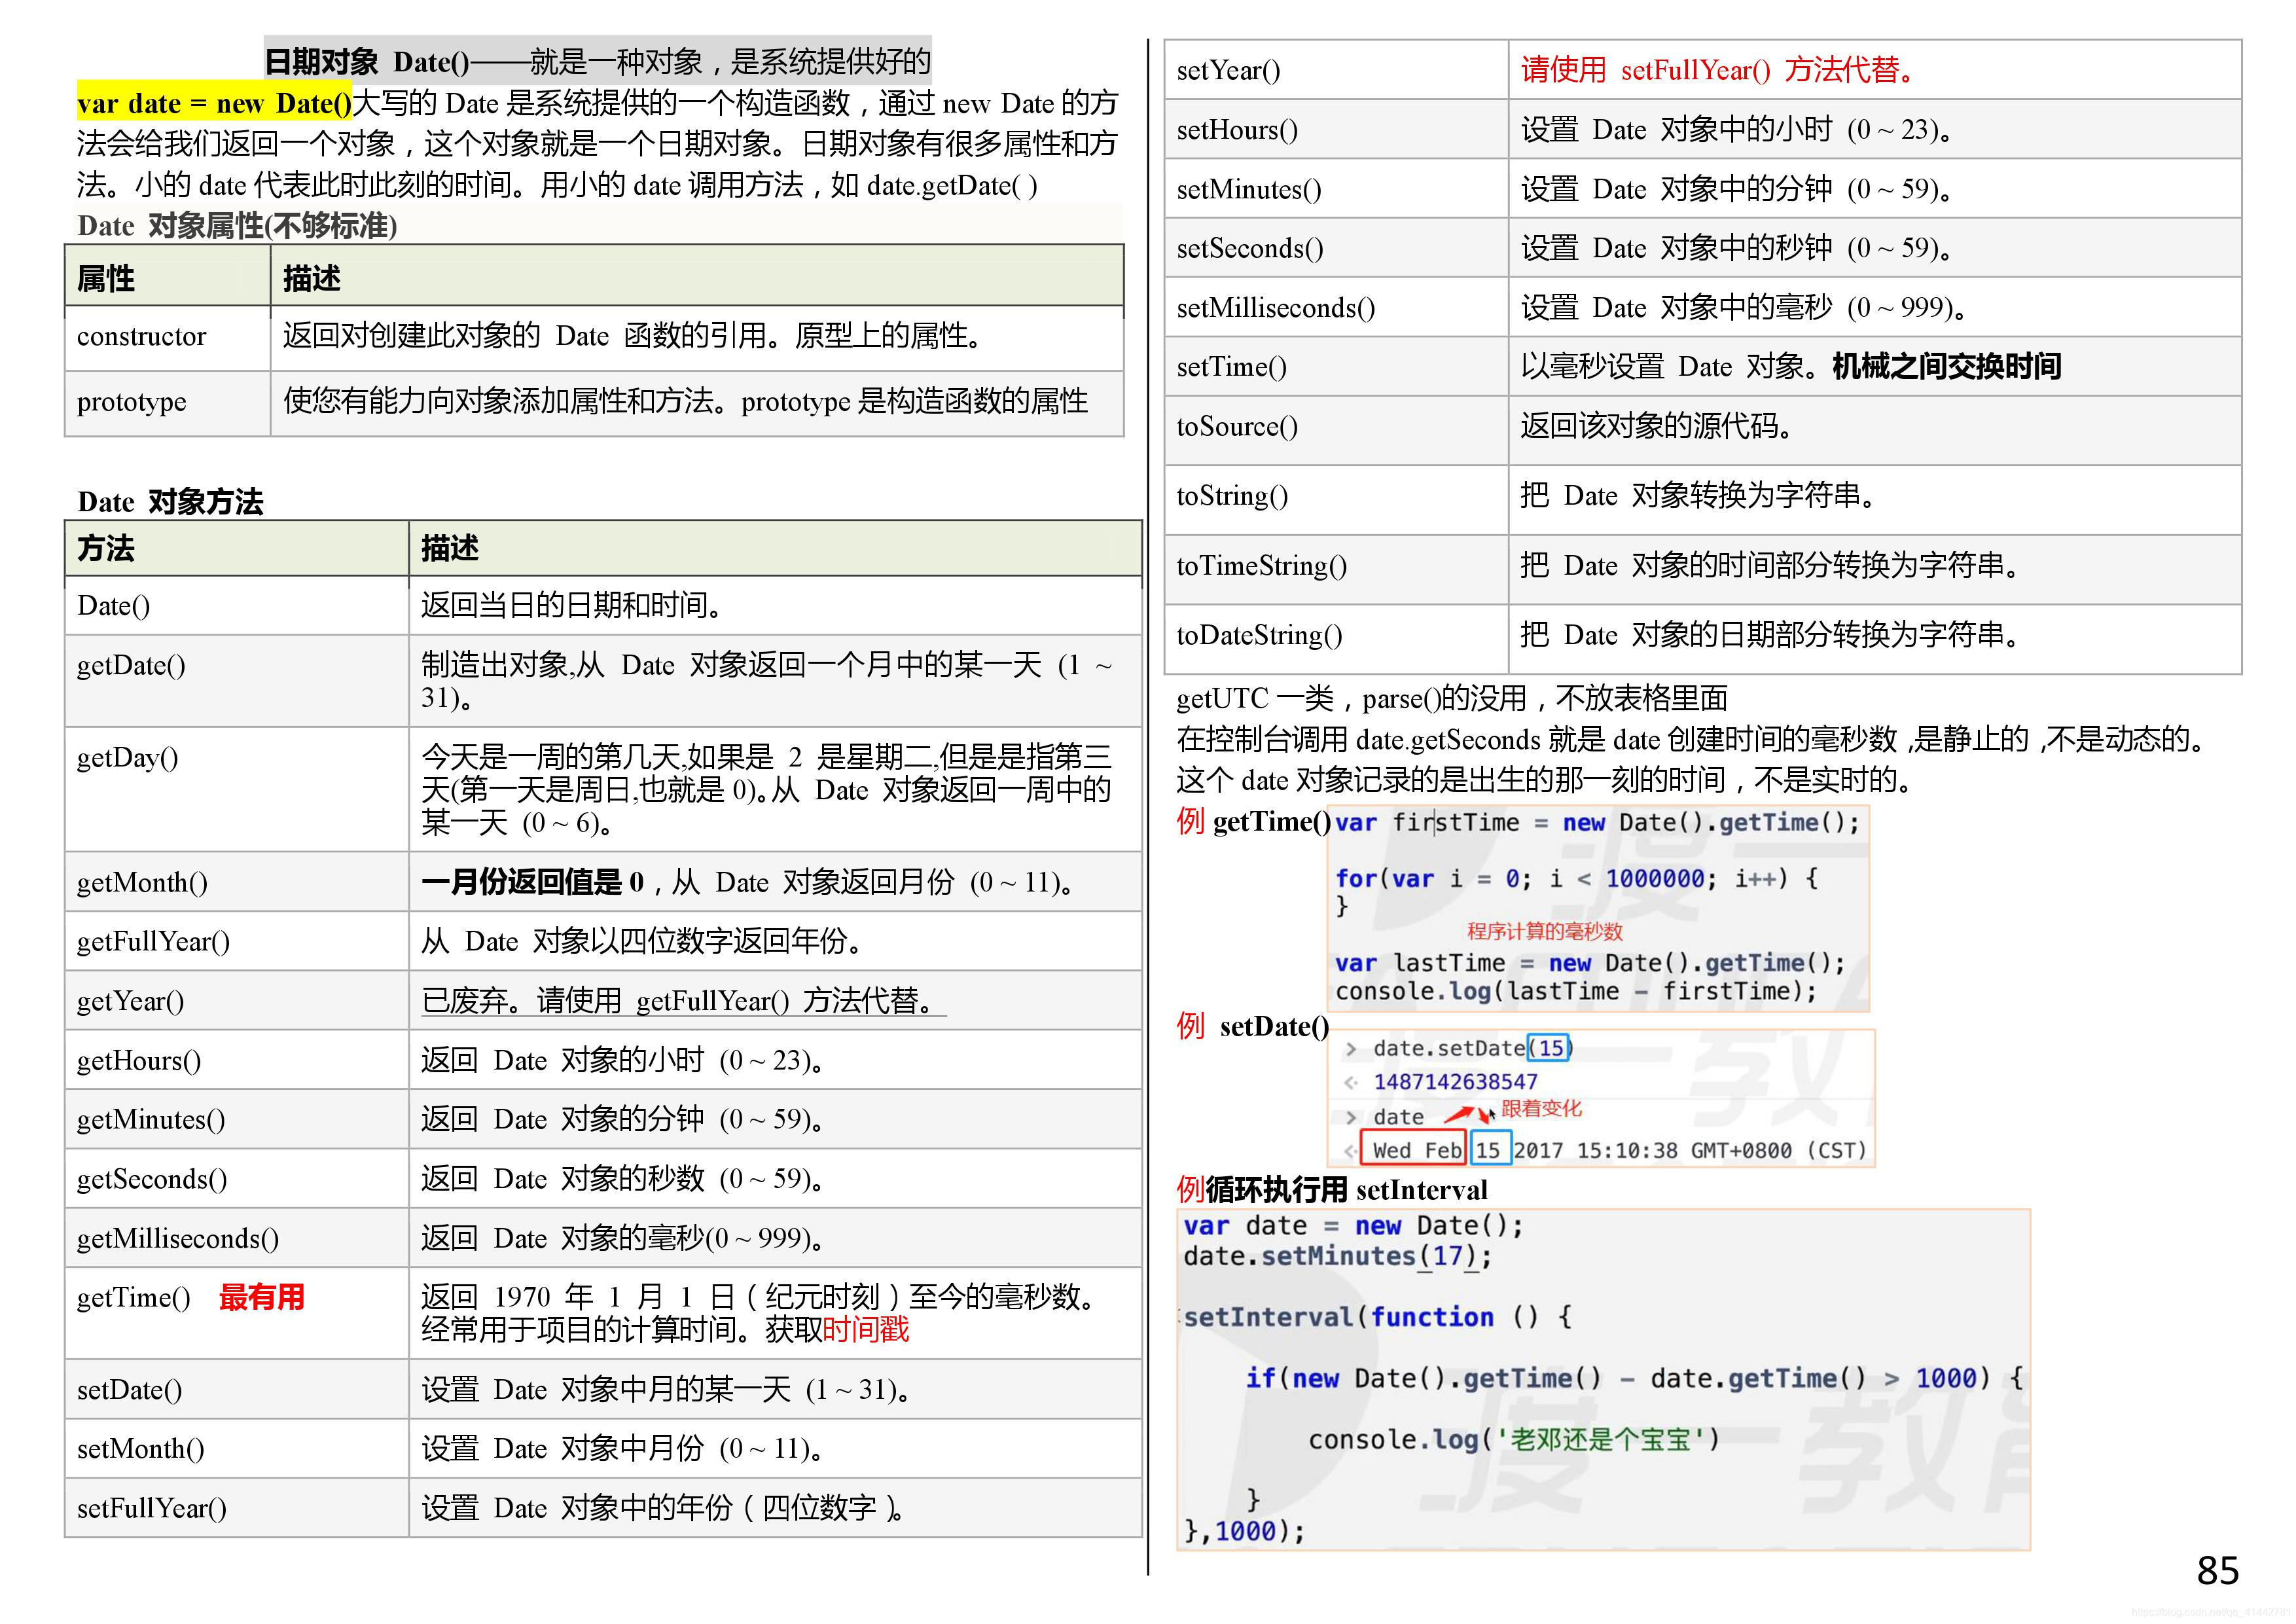Image resolution: width=2296 pixels, height=1624 pixels.
Task: Click the '},1000);' closing code line
Action: (1244, 1531)
